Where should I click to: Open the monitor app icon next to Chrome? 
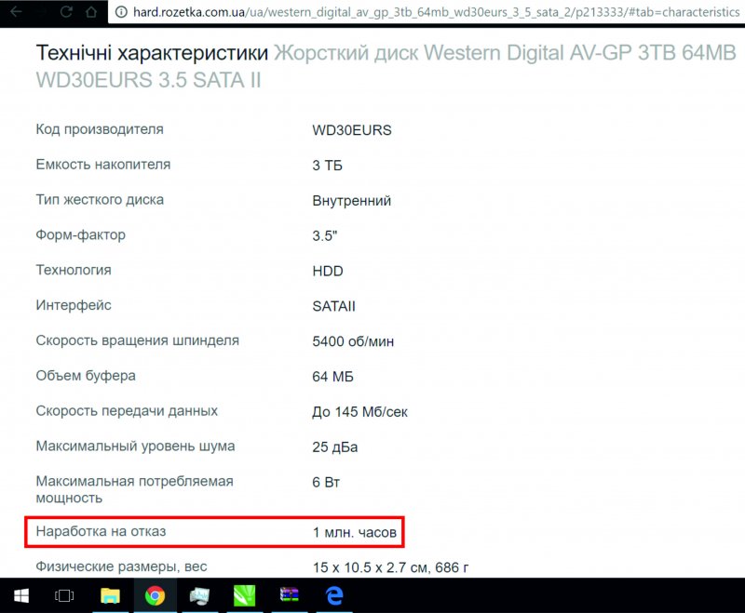pyautogui.click(x=199, y=595)
